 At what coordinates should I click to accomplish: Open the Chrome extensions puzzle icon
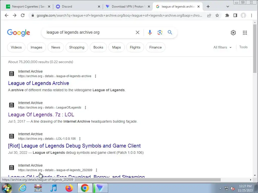pyautogui.click(x=227, y=15)
